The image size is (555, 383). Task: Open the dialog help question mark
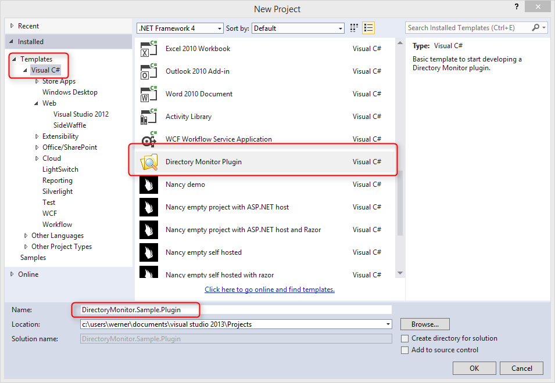click(517, 6)
